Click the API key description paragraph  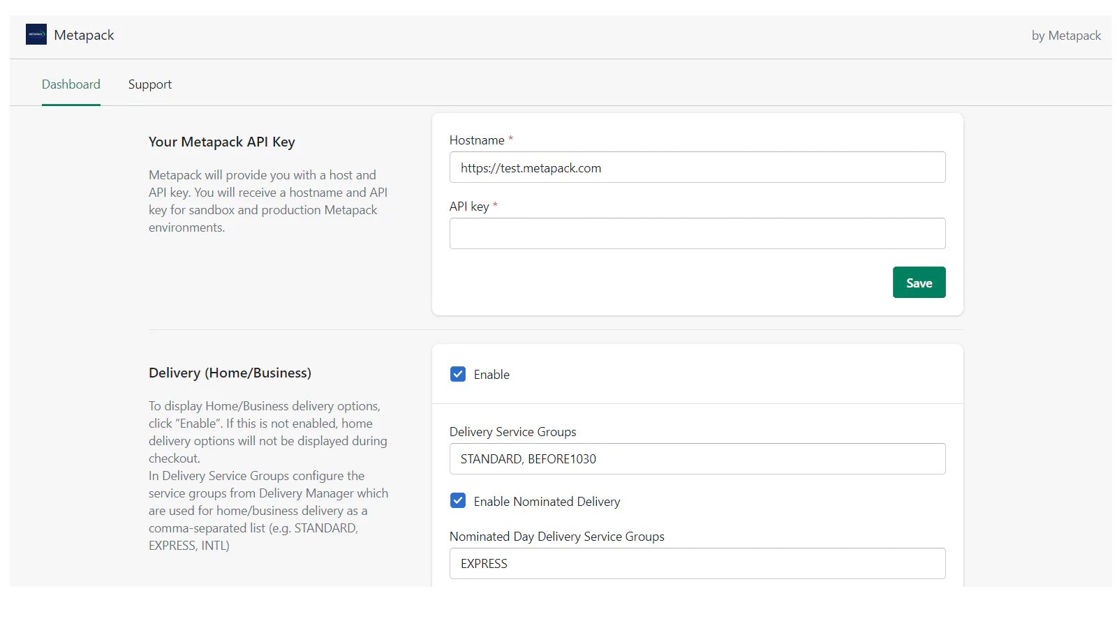coord(268,201)
